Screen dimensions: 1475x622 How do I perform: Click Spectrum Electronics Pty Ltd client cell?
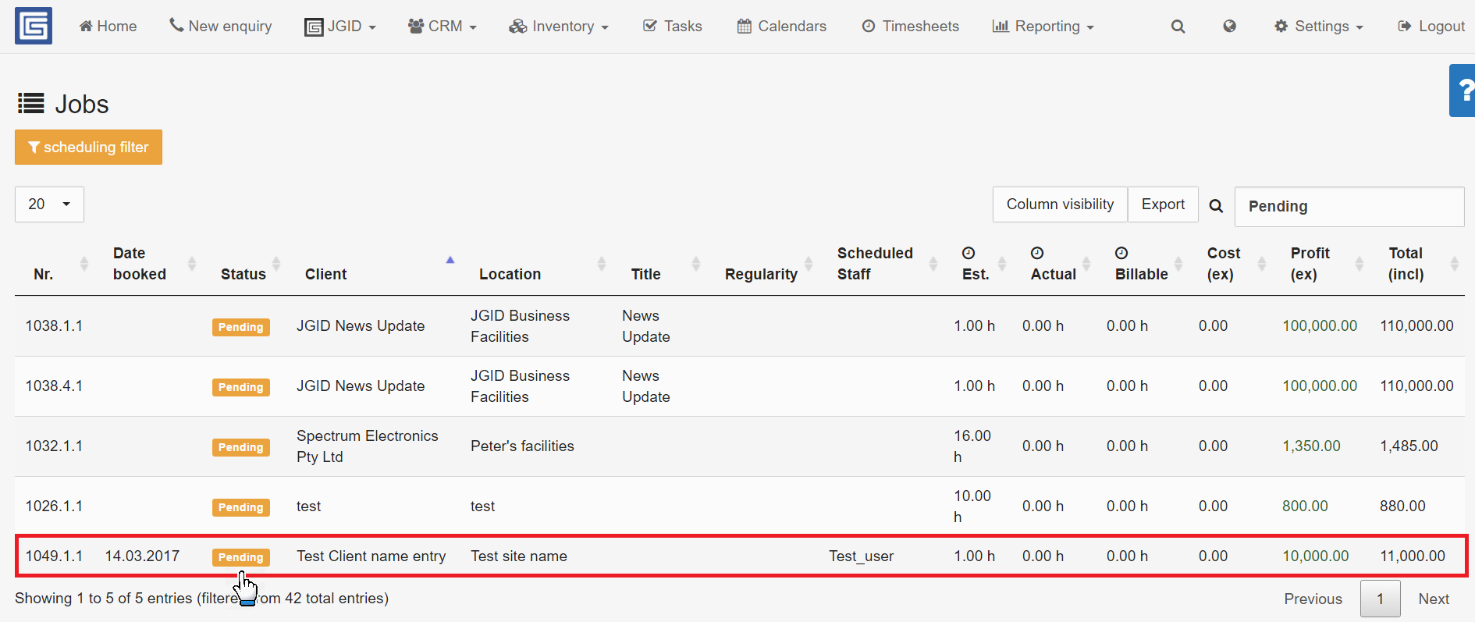pos(368,446)
